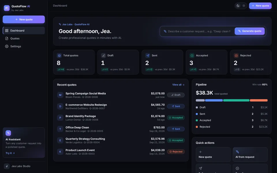Select the Sent row in Pipeline legend

[232, 114]
